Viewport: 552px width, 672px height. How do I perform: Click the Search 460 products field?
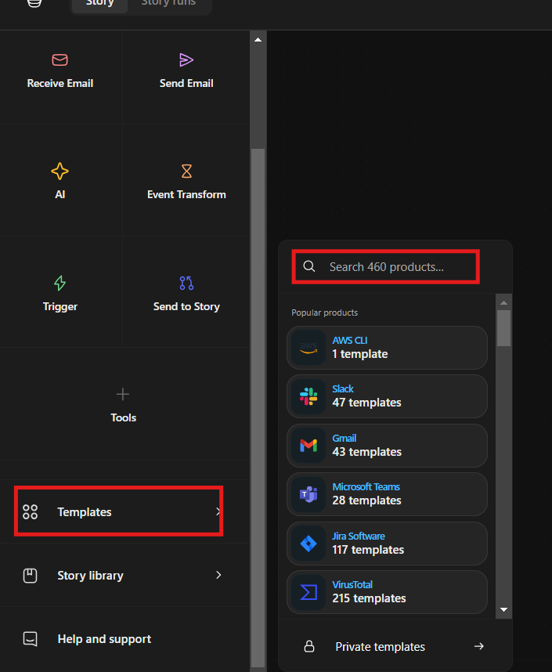(x=386, y=267)
